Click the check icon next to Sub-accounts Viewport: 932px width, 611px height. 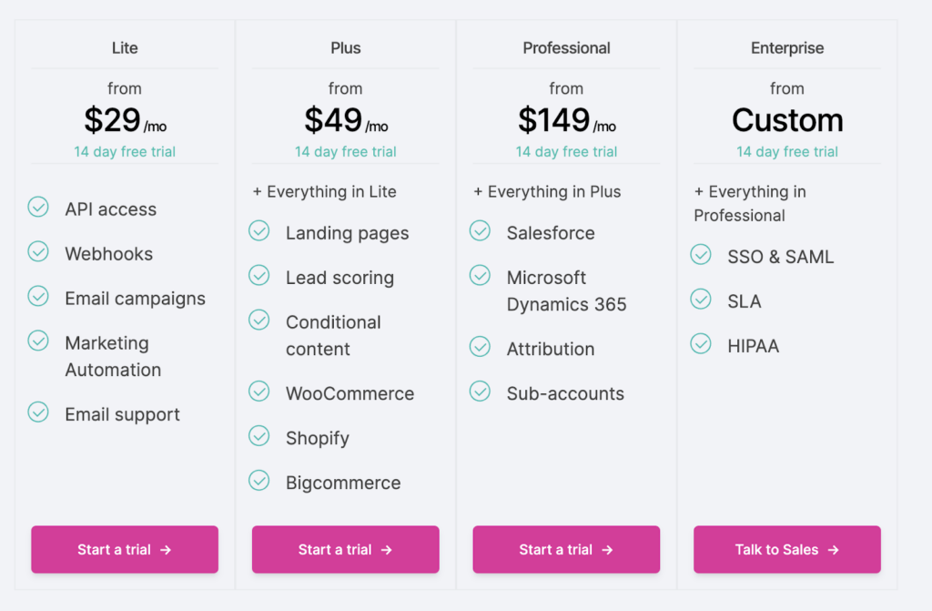coord(480,392)
